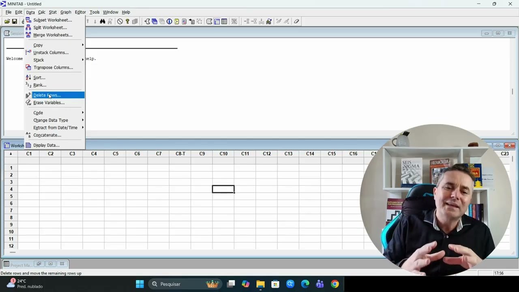Image resolution: width=519 pixels, height=292 pixels.
Task: Open the Calc menu
Action: pos(42,12)
